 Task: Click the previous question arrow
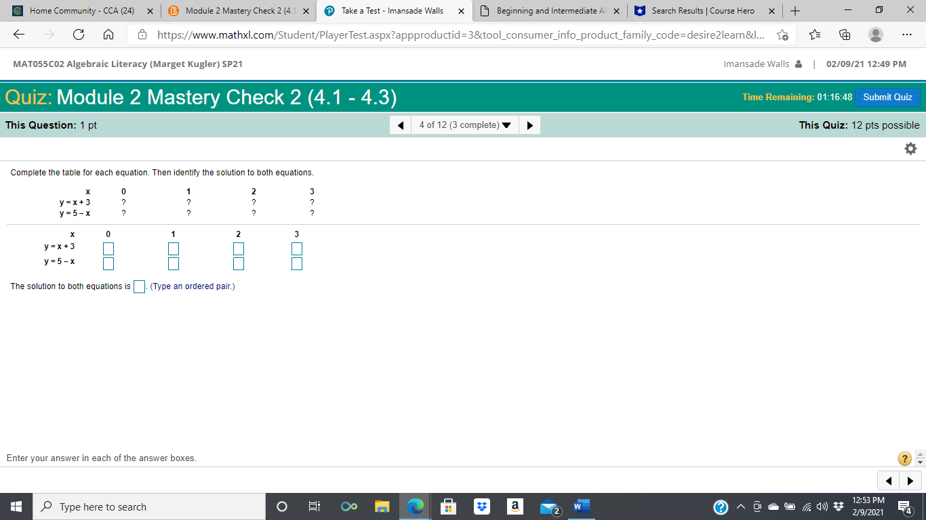click(x=399, y=125)
